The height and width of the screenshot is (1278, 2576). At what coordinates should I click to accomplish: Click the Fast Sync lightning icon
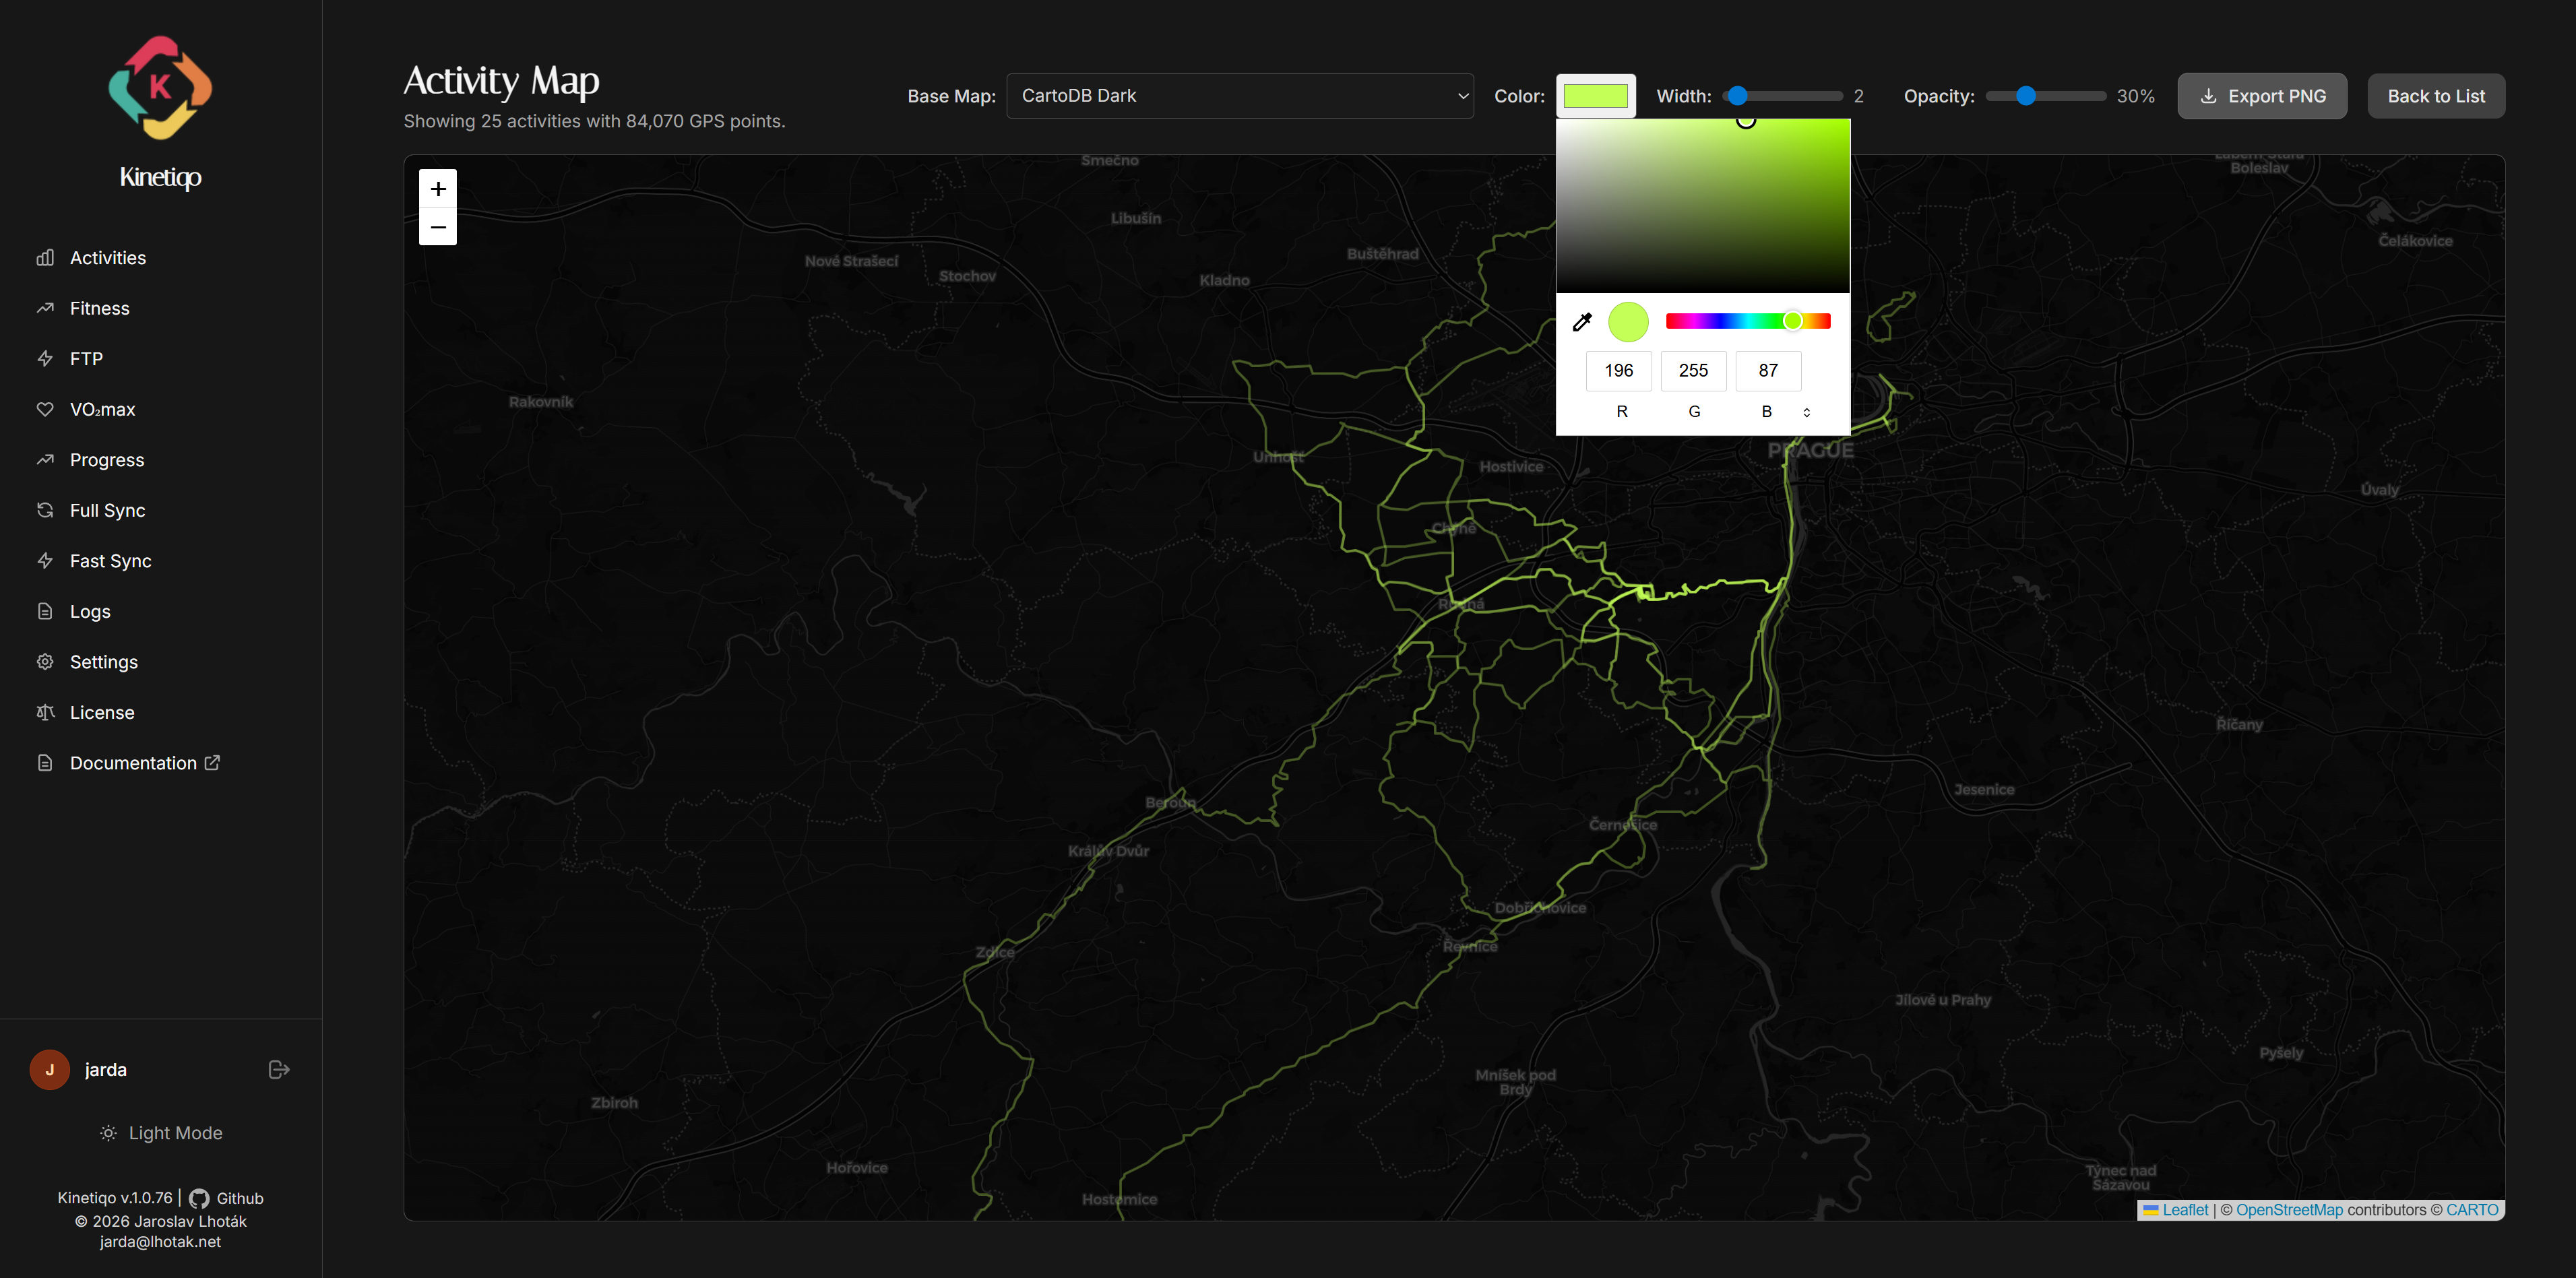(x=45, y=561)
